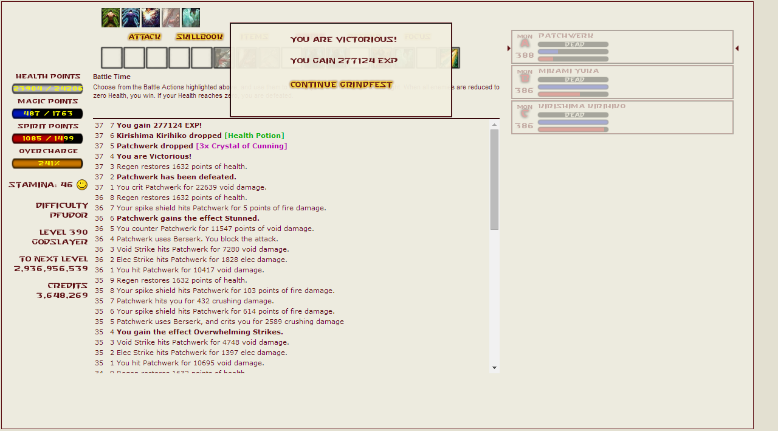This screenshot has width=778, height=431.
Task: Click the pale fourth status effect icon
Action: tap(171, 18)
